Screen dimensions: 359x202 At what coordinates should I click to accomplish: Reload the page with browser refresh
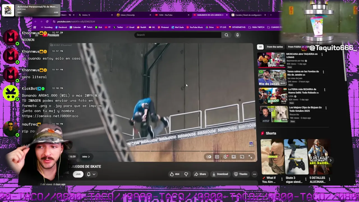click(47, 22)
